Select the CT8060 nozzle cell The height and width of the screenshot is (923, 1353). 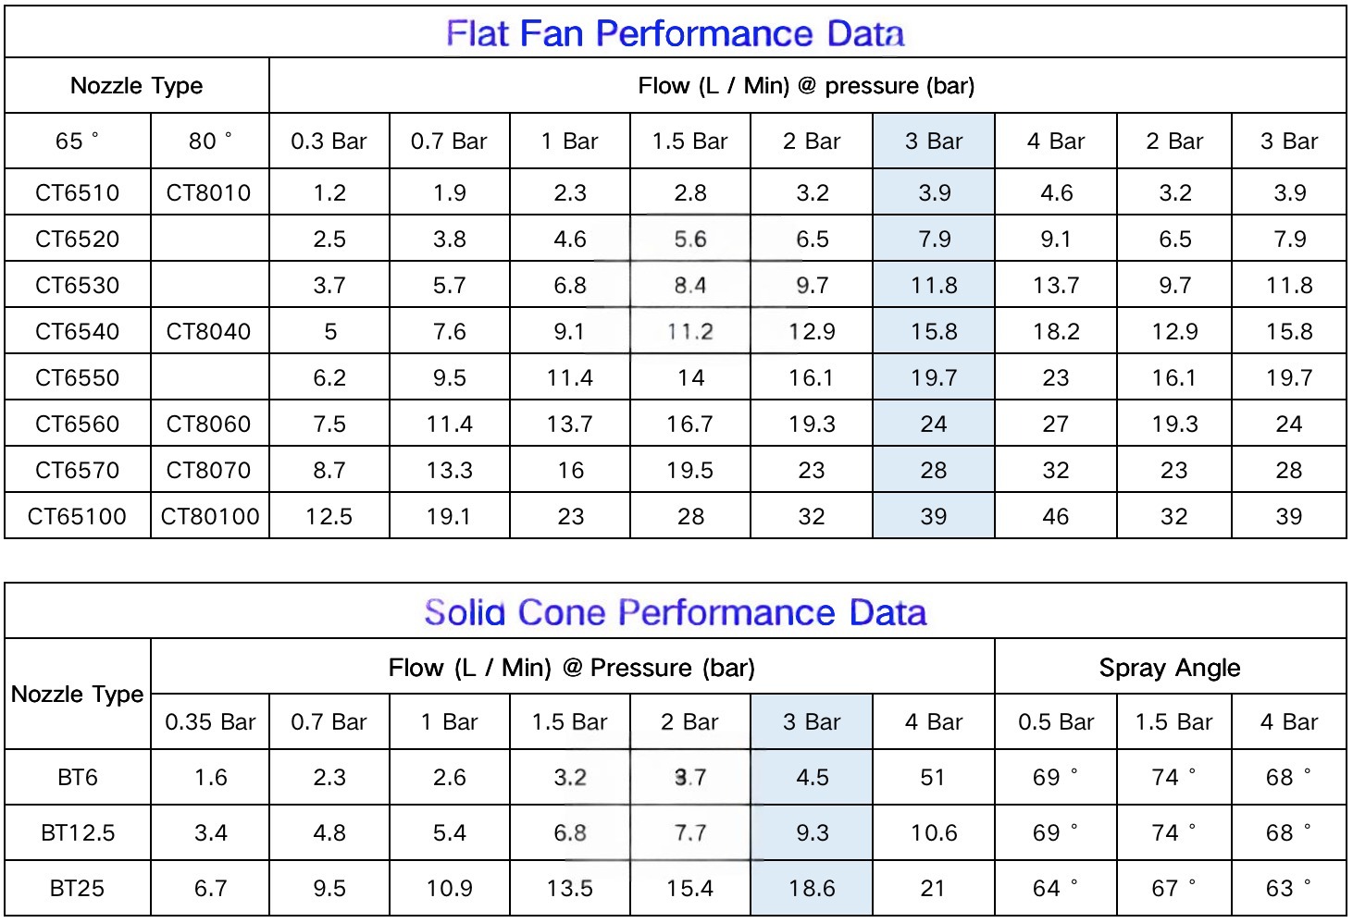pyautogui.click(x=209, y=424)
